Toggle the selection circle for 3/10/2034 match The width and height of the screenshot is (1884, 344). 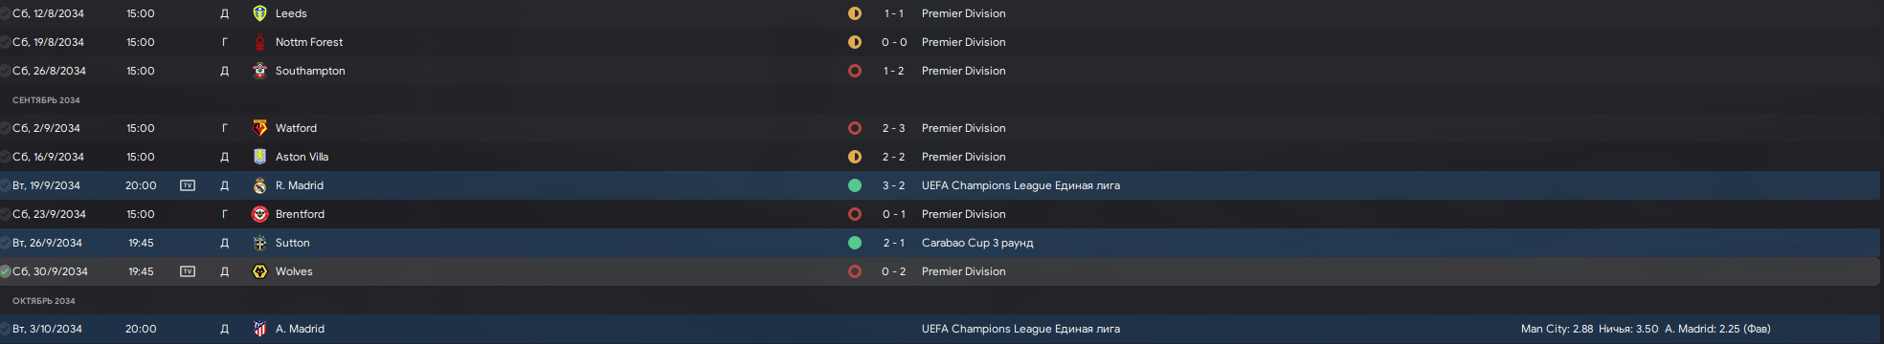coord(5,329)
